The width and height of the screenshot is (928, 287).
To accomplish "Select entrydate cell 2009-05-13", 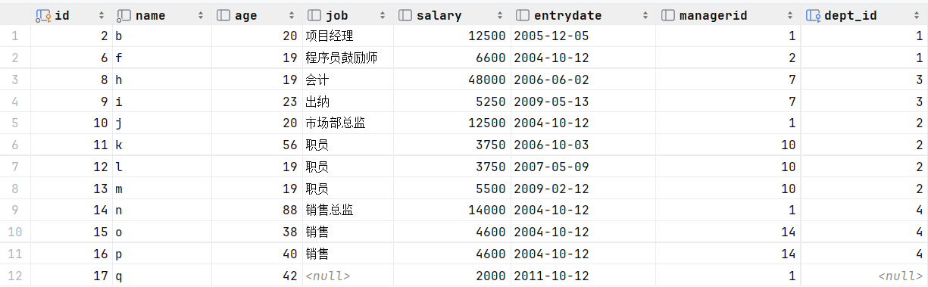I will (x=583, y=101).
